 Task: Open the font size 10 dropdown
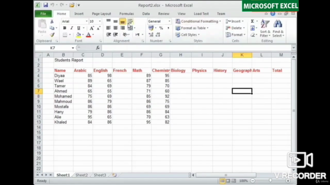point(100,22)
